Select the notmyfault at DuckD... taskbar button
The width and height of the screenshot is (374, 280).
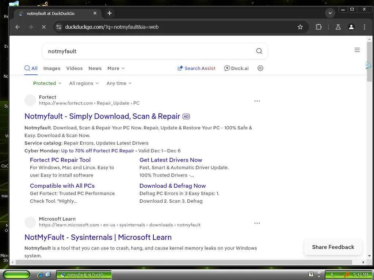(x=84, y=275)
